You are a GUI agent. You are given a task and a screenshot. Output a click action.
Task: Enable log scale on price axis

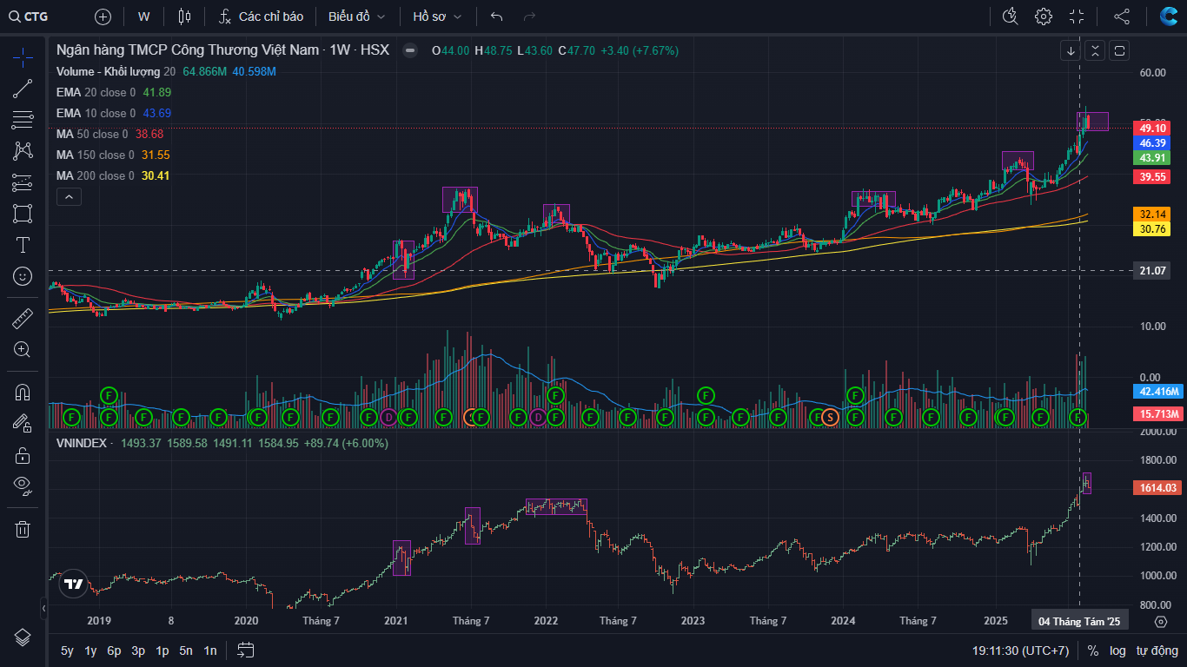tap(1117, 650)
